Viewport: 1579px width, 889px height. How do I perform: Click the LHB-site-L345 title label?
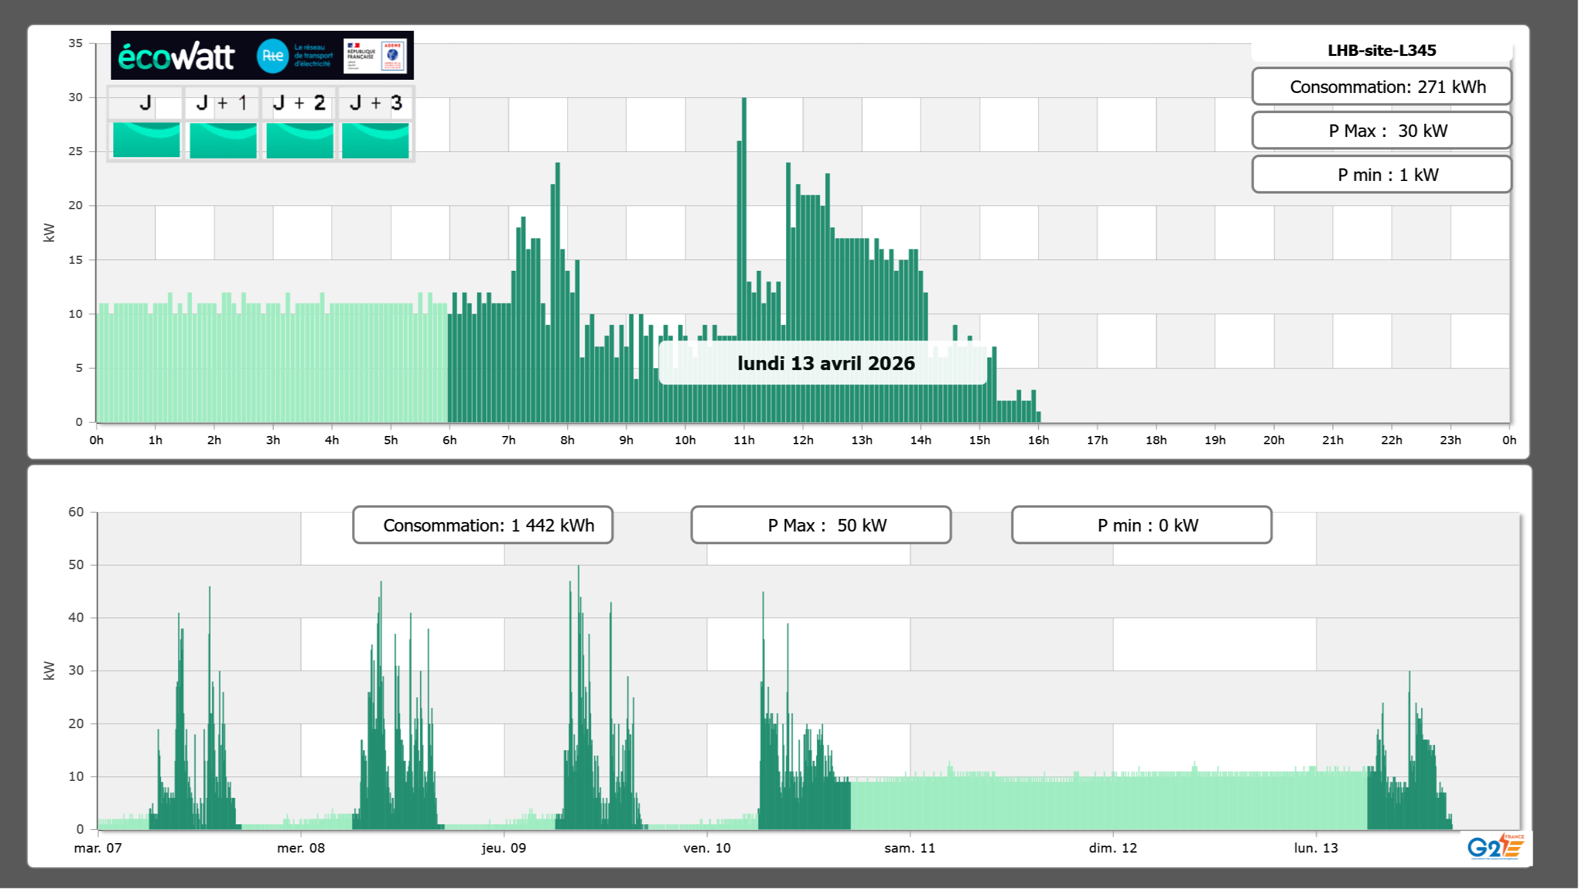[1382, 50]
